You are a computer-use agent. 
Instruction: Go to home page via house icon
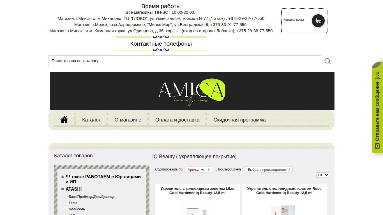[x=64, y=120]
